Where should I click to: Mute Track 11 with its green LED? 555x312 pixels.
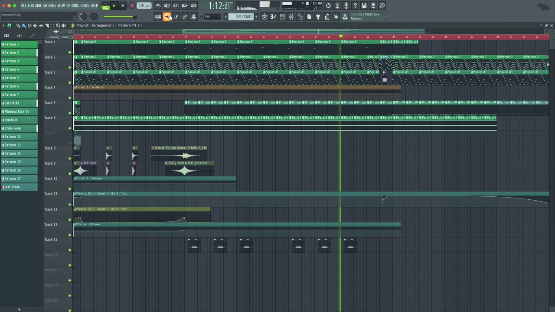point(69,204)
